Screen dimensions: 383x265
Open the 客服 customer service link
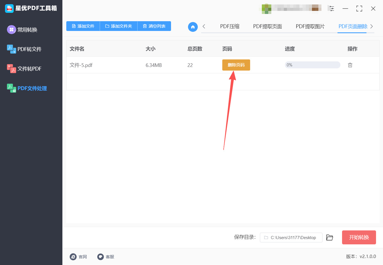[x=106, y=257]
